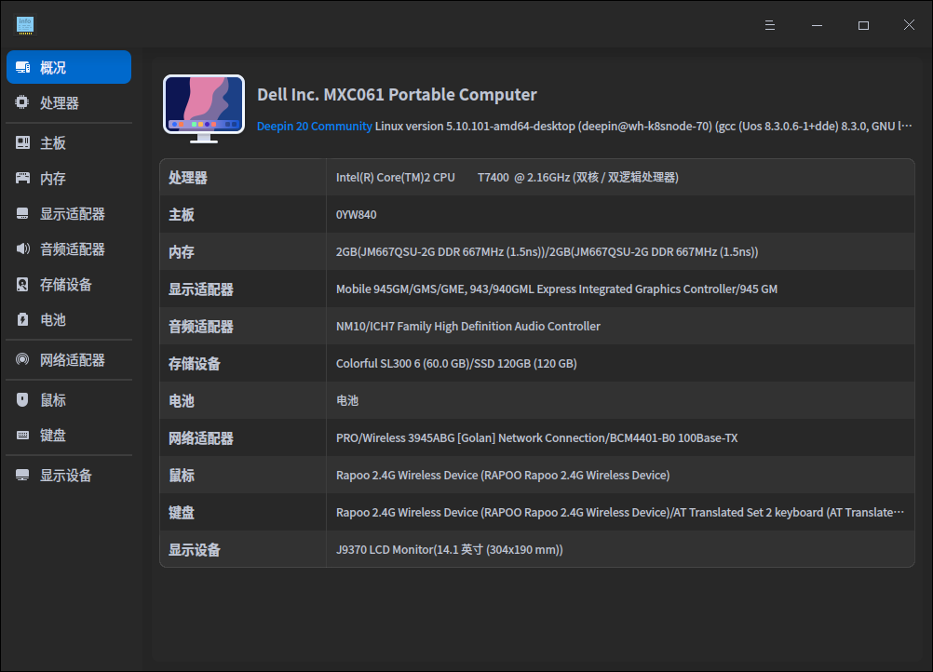Click the 鼠标 mouse icon in sidebar
933x672 pixels.
point(21,398)
